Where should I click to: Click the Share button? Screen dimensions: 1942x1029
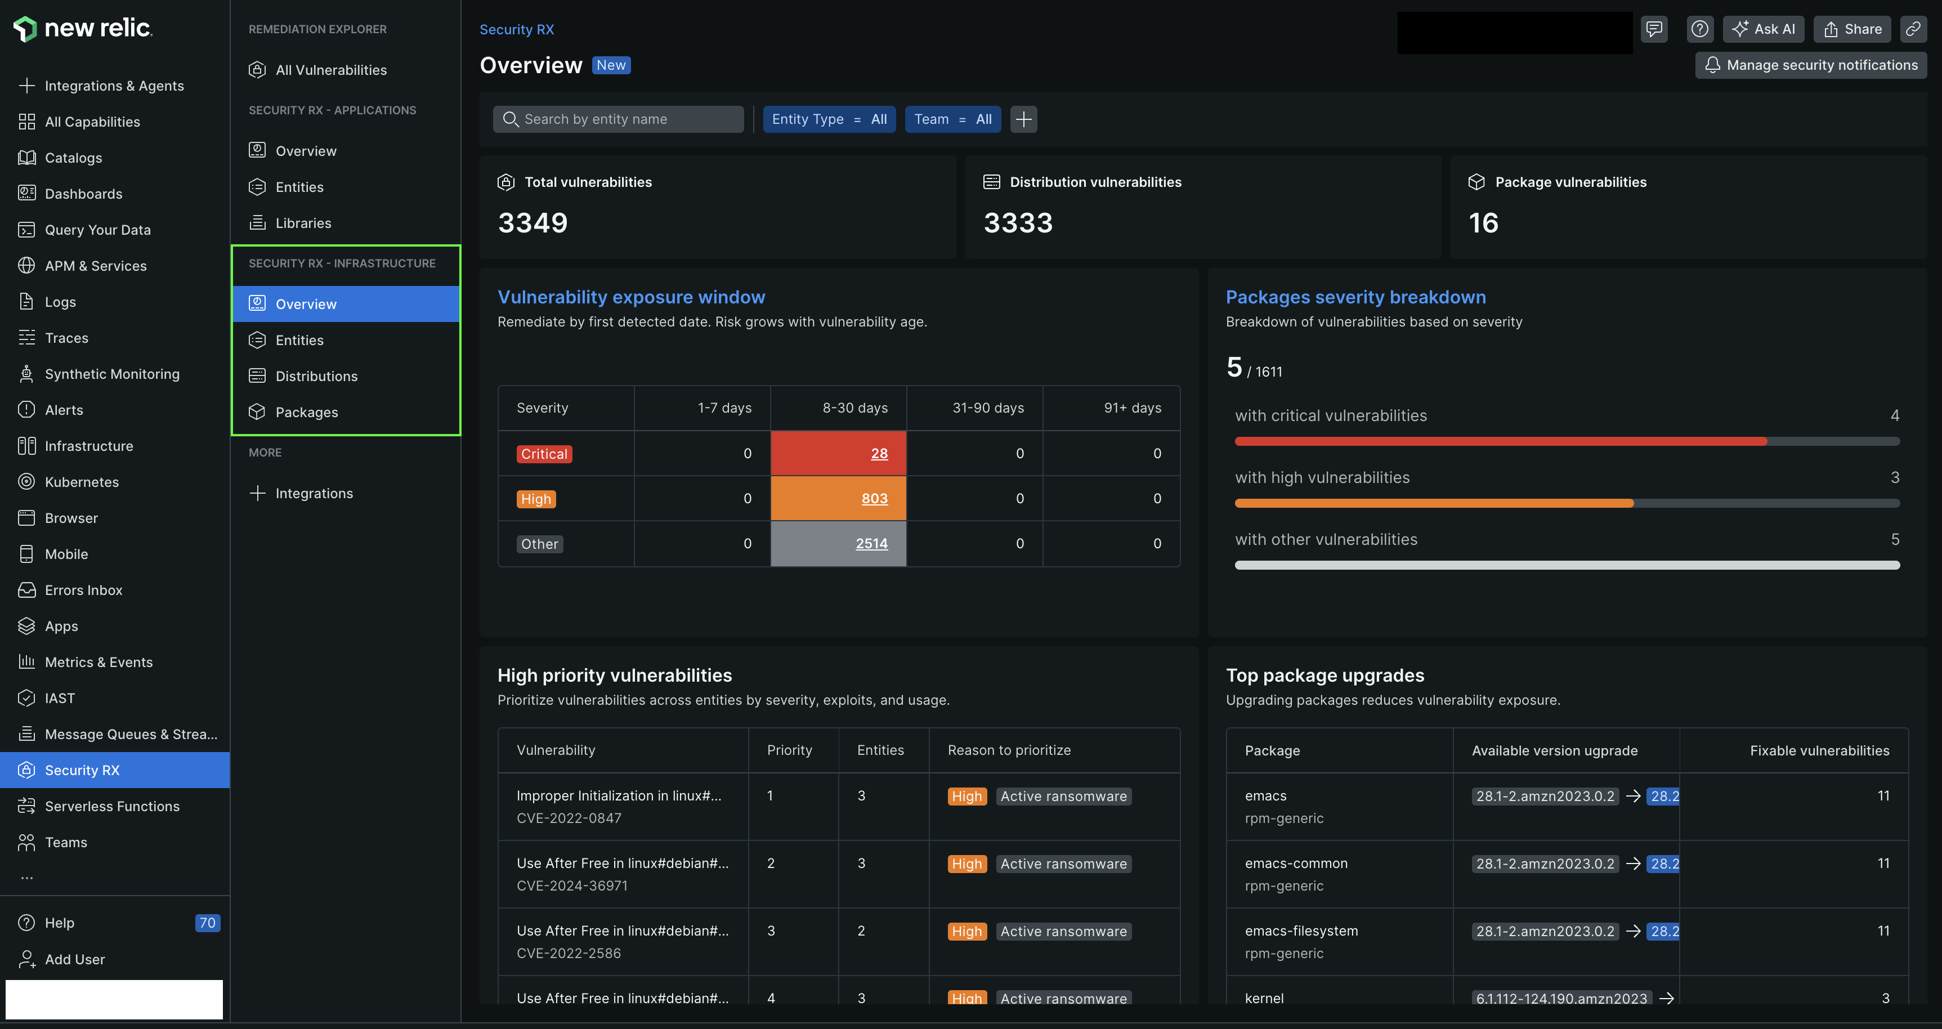(1852, 29)
